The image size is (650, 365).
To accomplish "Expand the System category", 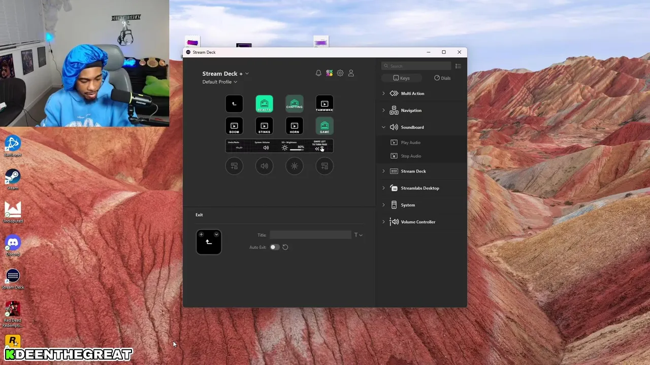I will pyautogui.click(x=383, y=205).
